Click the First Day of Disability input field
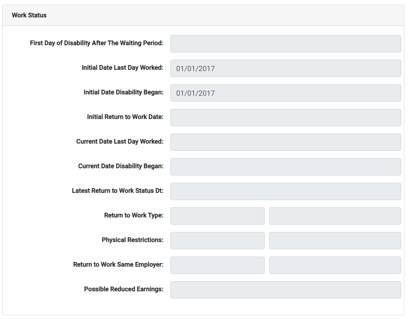Viewport: 408px width, 319px height. click(x=286, y=44)
